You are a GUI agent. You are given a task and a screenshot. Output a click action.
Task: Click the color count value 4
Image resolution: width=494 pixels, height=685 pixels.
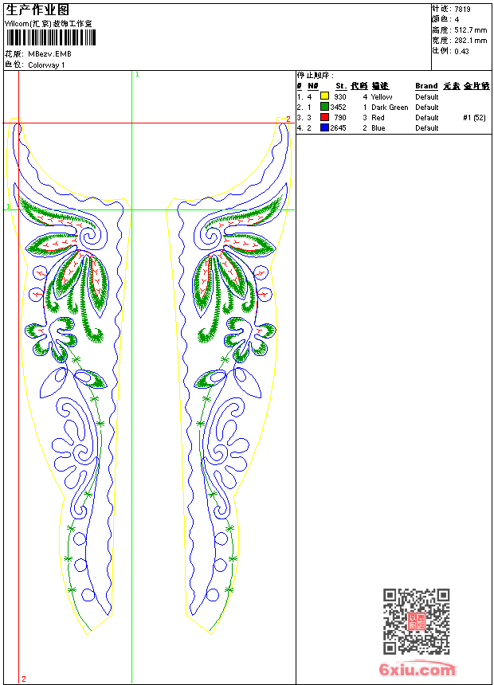point(457,20)
